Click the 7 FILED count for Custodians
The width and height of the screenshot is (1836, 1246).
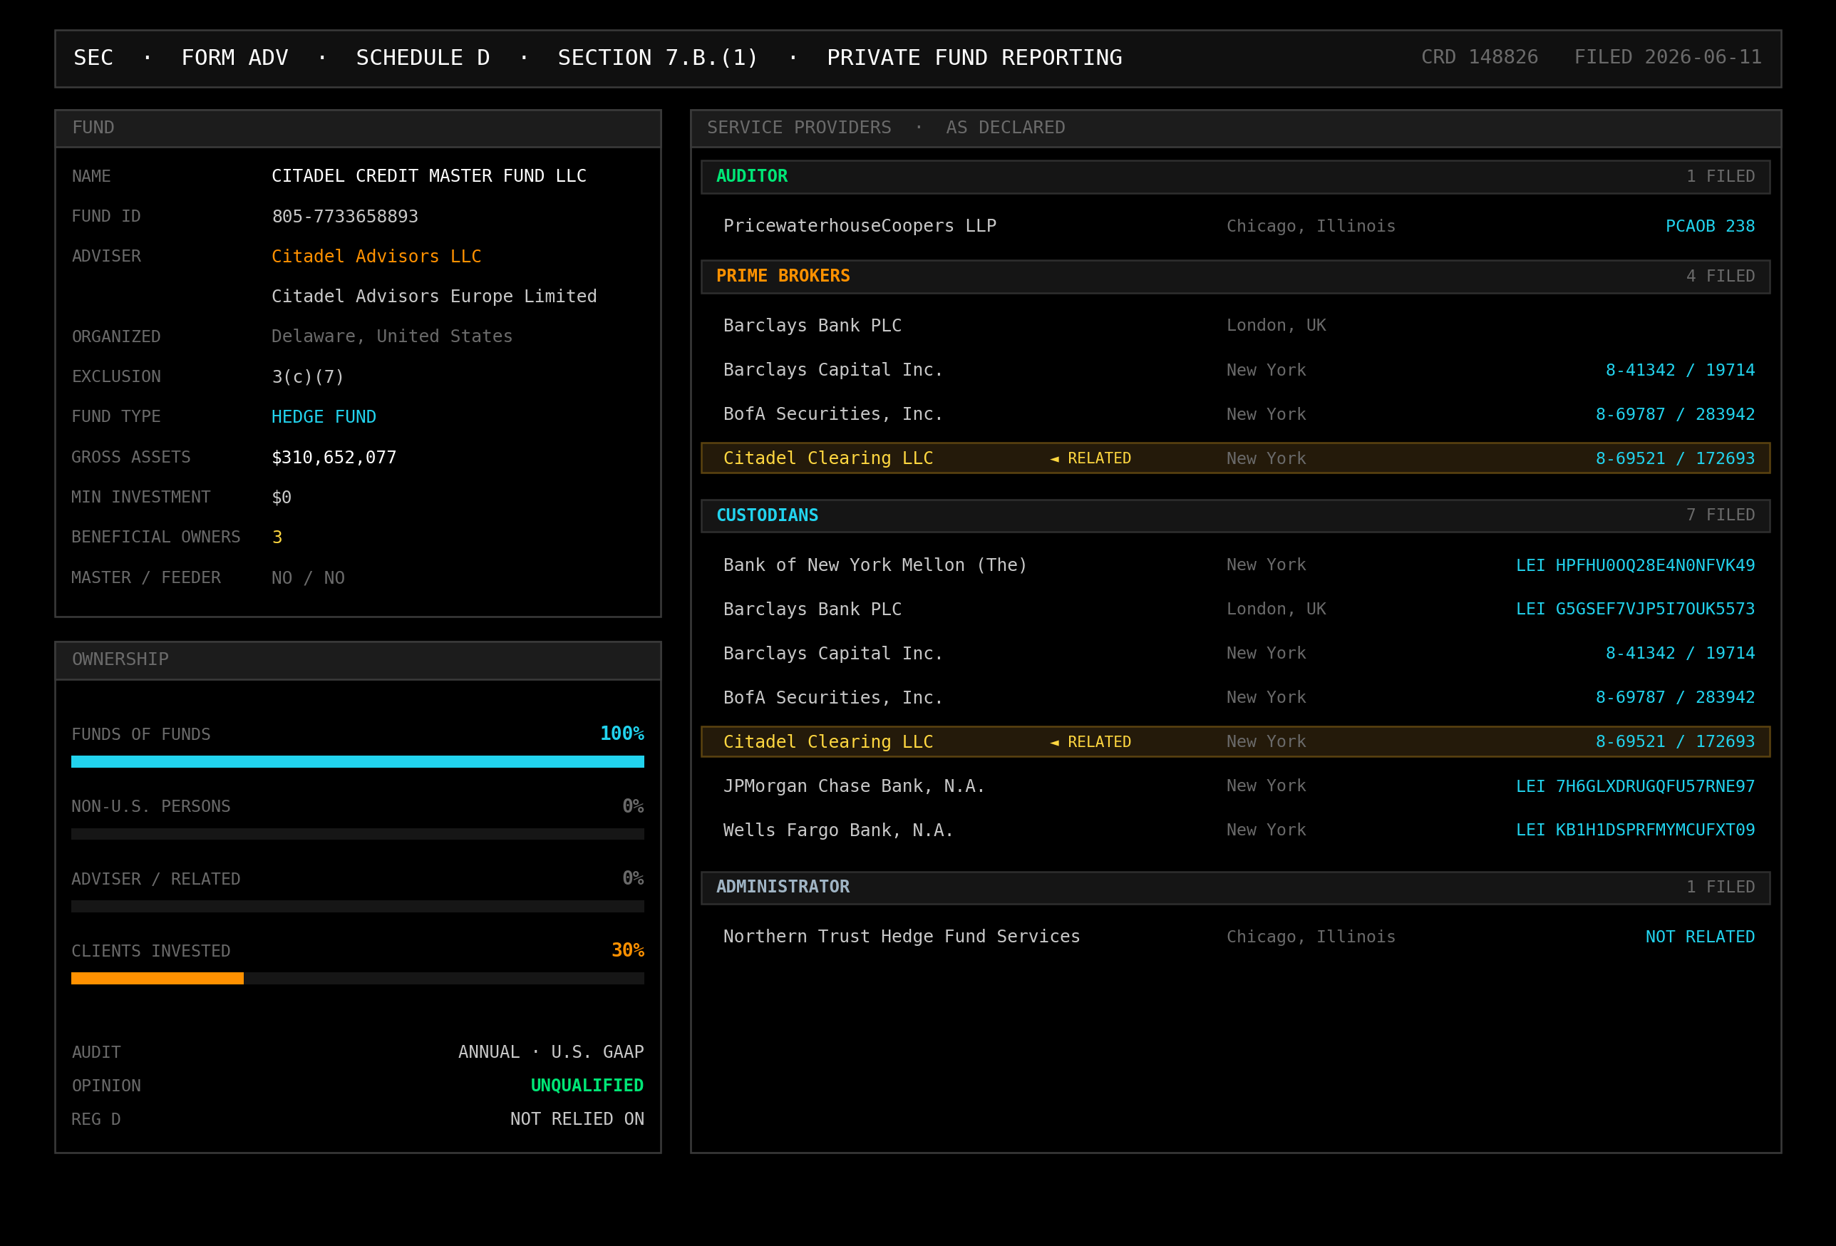1720,515
